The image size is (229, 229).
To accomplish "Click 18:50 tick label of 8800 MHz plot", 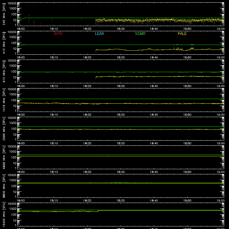I will 187,201.
